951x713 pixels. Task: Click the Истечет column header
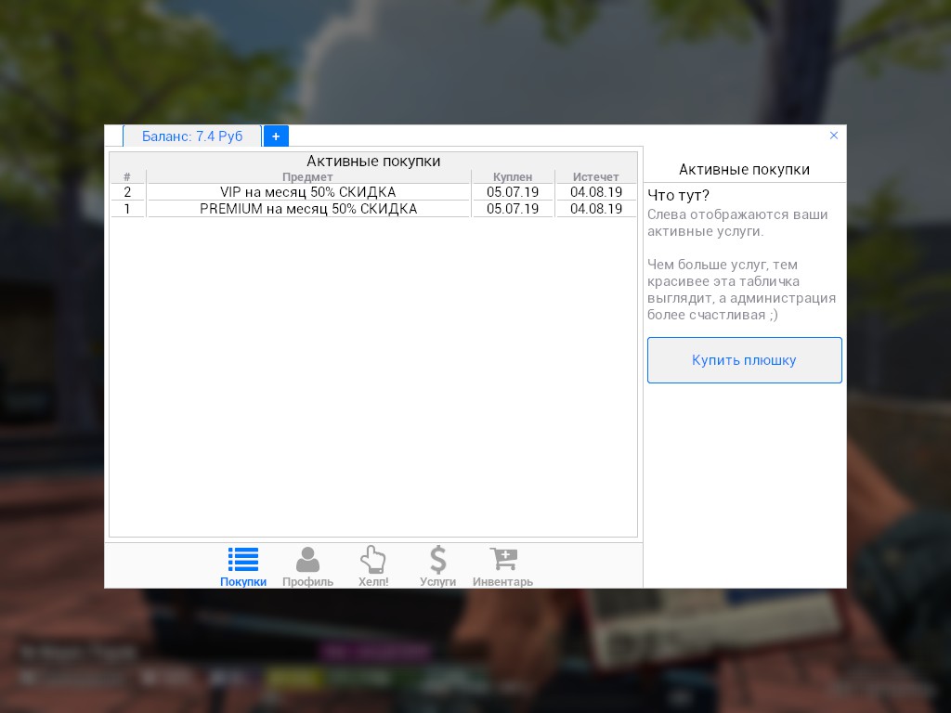pyautogui.click(x=596, y=177)
